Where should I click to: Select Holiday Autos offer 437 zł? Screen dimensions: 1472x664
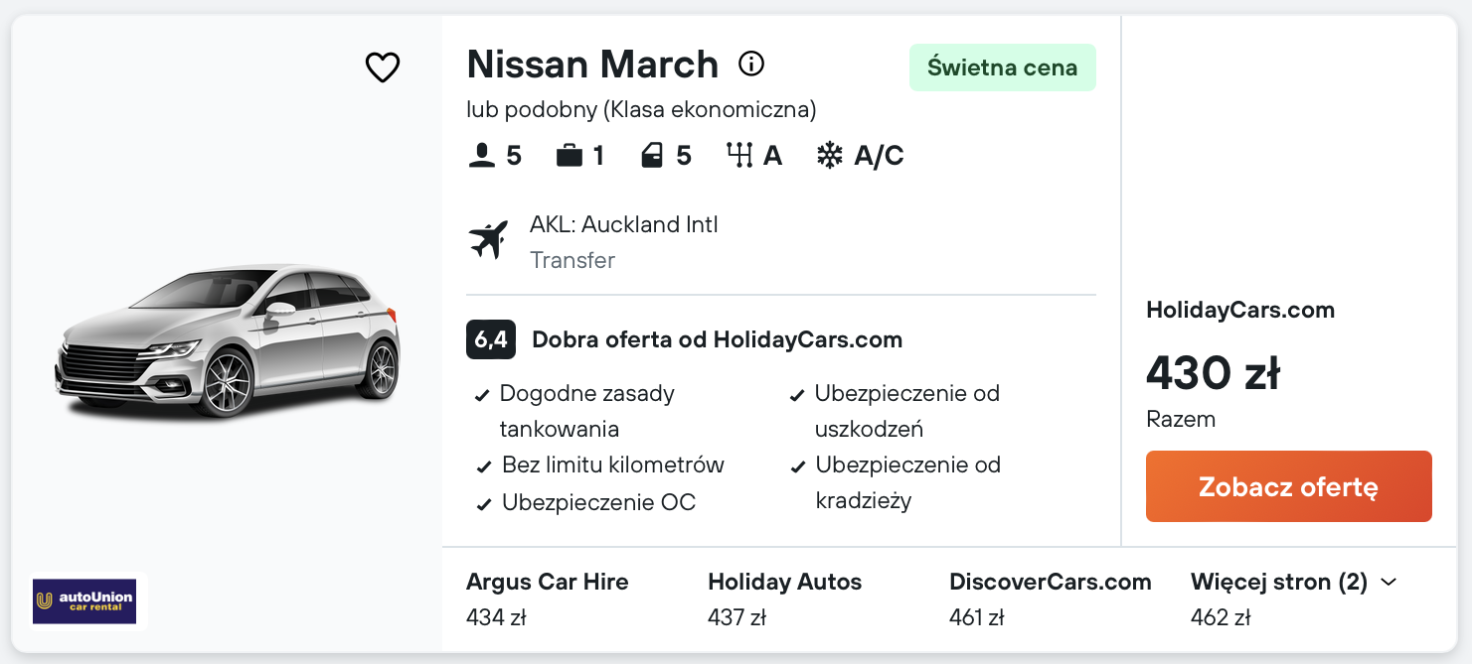[x=784, y=598]
